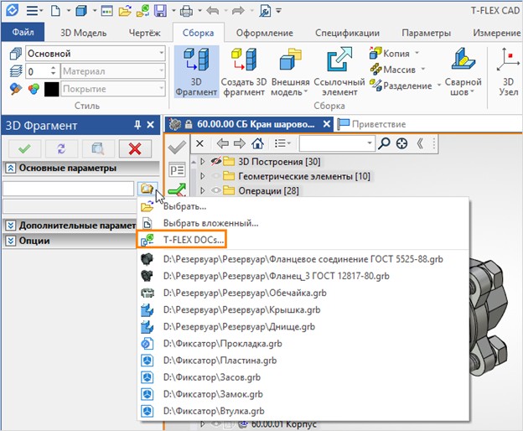Click the black color swatch in Стиль group
This screenshot has width=523, height=431.
(51, 89)
